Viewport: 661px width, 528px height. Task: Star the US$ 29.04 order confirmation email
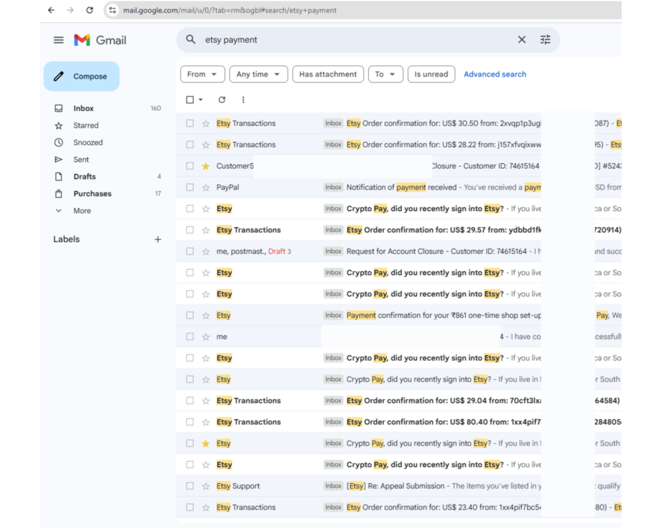click(x=206, y=401)
